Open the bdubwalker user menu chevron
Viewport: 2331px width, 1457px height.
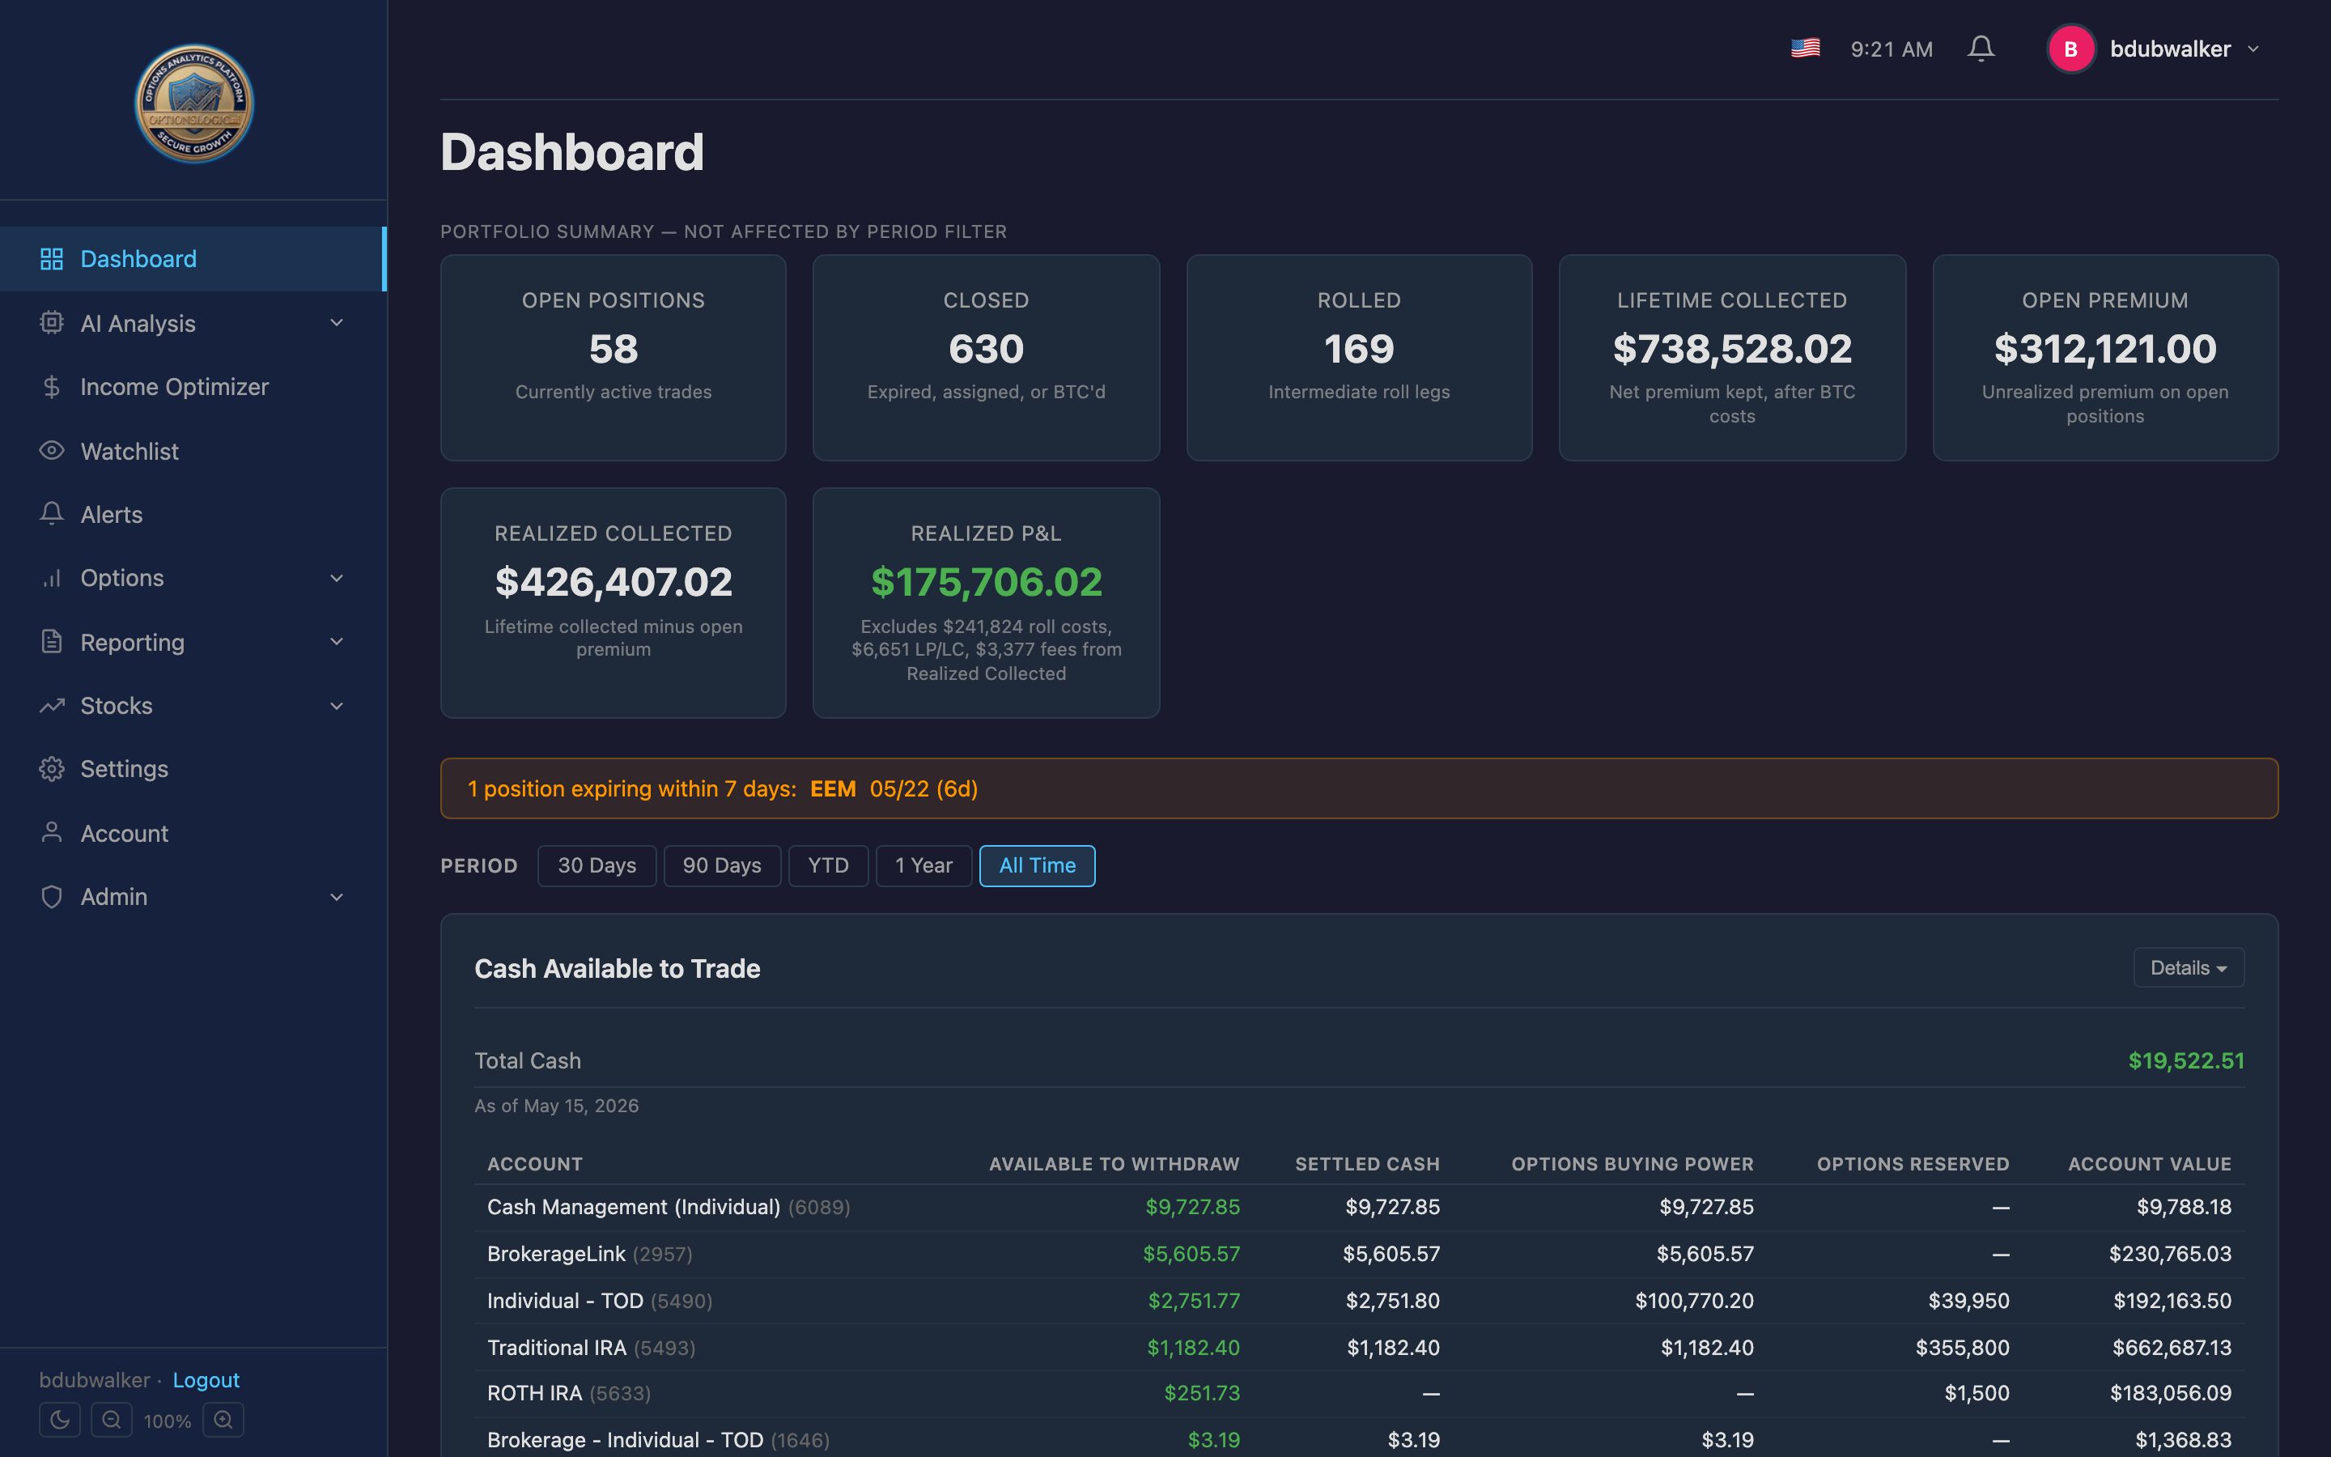click(x=2253, y=49)
